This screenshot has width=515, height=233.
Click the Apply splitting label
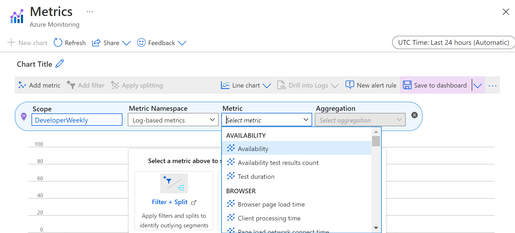click(x=142, y=85)
